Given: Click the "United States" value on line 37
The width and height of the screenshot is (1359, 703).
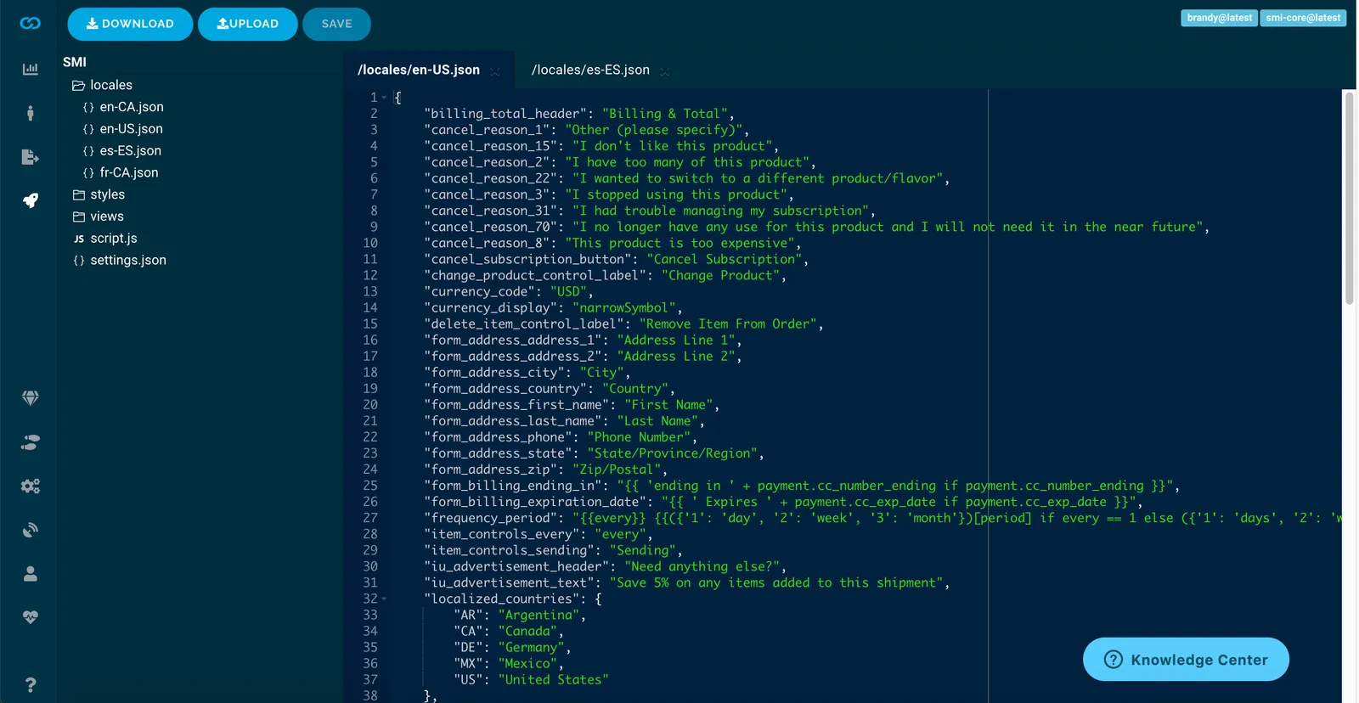Looking at the screenshot, I should click(554, 679).
